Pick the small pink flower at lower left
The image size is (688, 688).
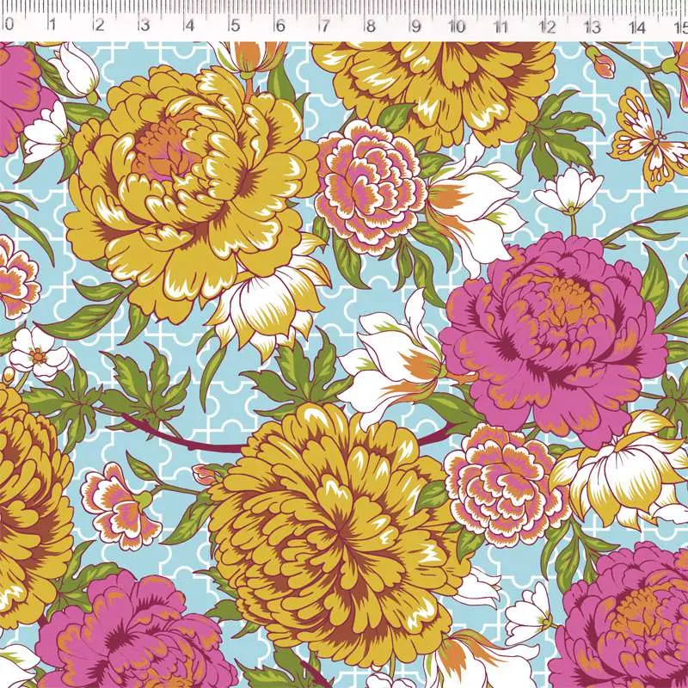[119, 506]
